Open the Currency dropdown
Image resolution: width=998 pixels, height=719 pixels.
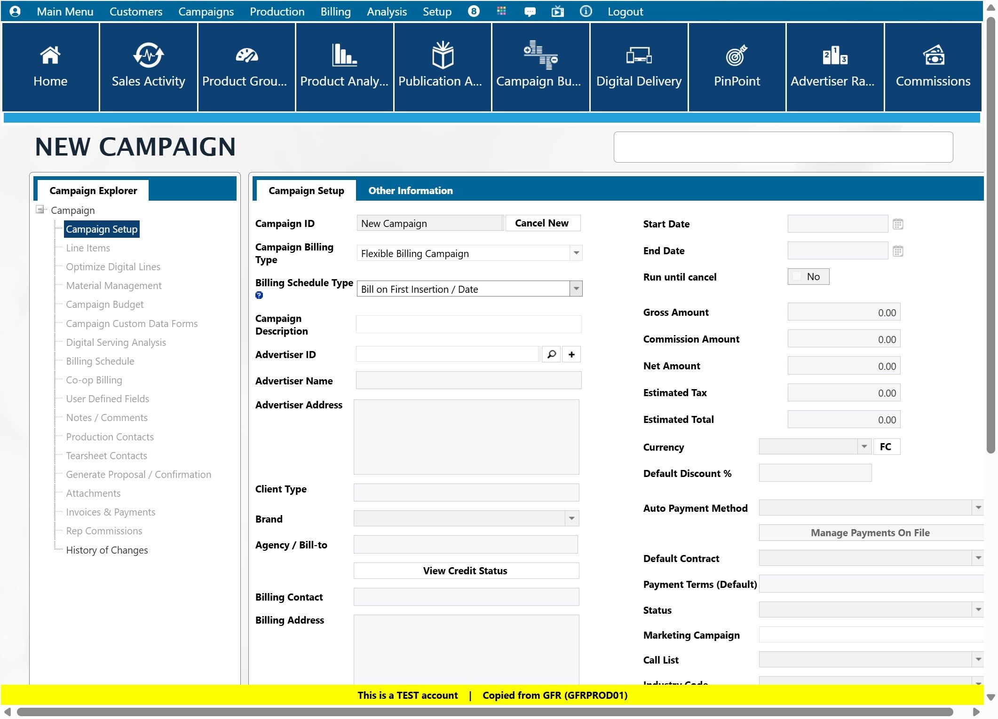[x=863, y=447]
